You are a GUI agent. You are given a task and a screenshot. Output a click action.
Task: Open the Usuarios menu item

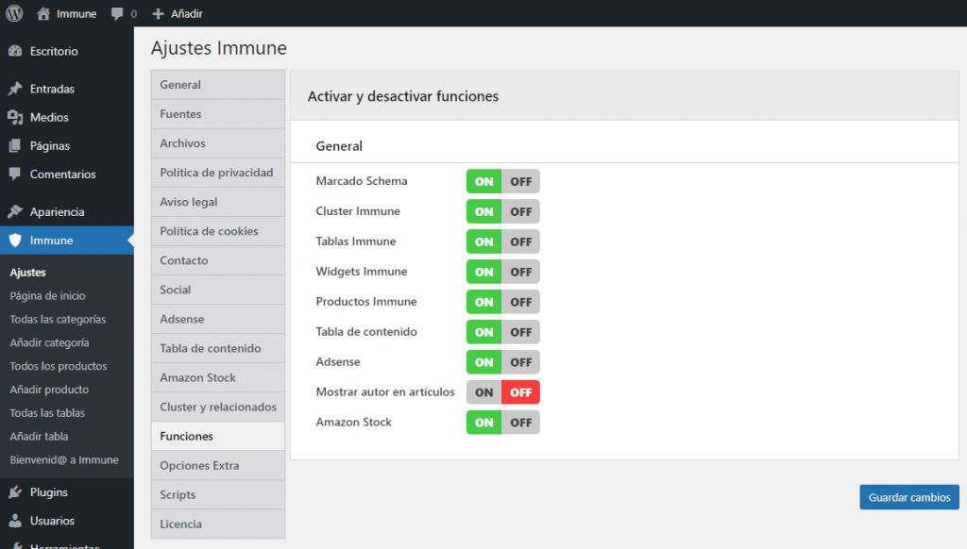pos(52,521)
